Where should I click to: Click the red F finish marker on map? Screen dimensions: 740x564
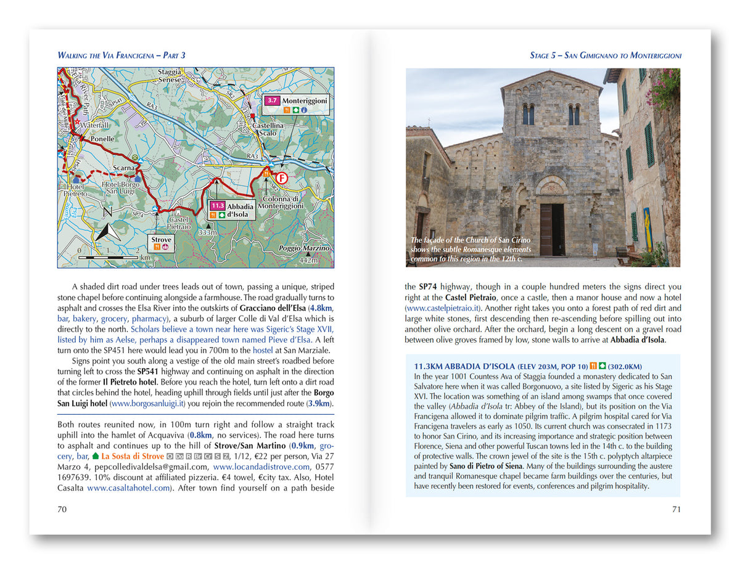(x=282, y=178)
